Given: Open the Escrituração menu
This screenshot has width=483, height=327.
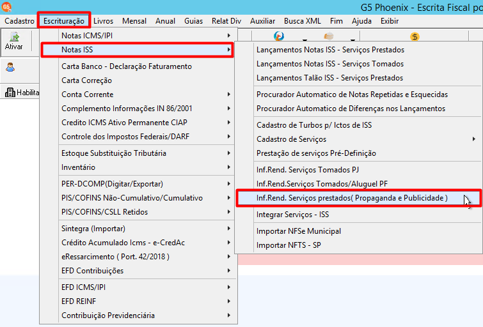Looking at the screenshot, I should coord(64,21).
